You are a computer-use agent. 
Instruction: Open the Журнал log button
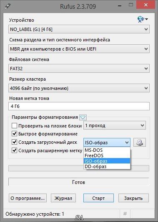[x=63, y=198]
